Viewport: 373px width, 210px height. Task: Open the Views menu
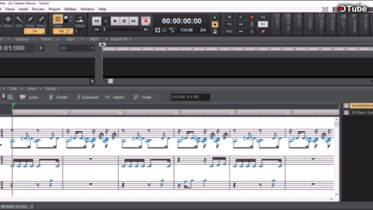[x=10, y=9]
